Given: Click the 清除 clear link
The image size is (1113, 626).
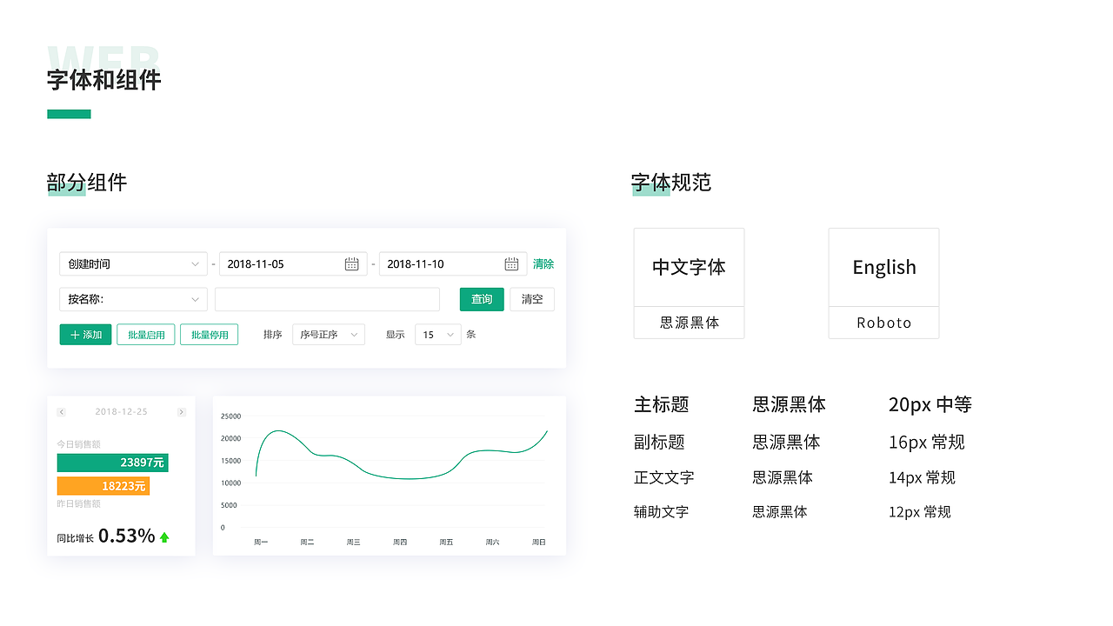Looking at the screenshot, I should pos(543,263).
